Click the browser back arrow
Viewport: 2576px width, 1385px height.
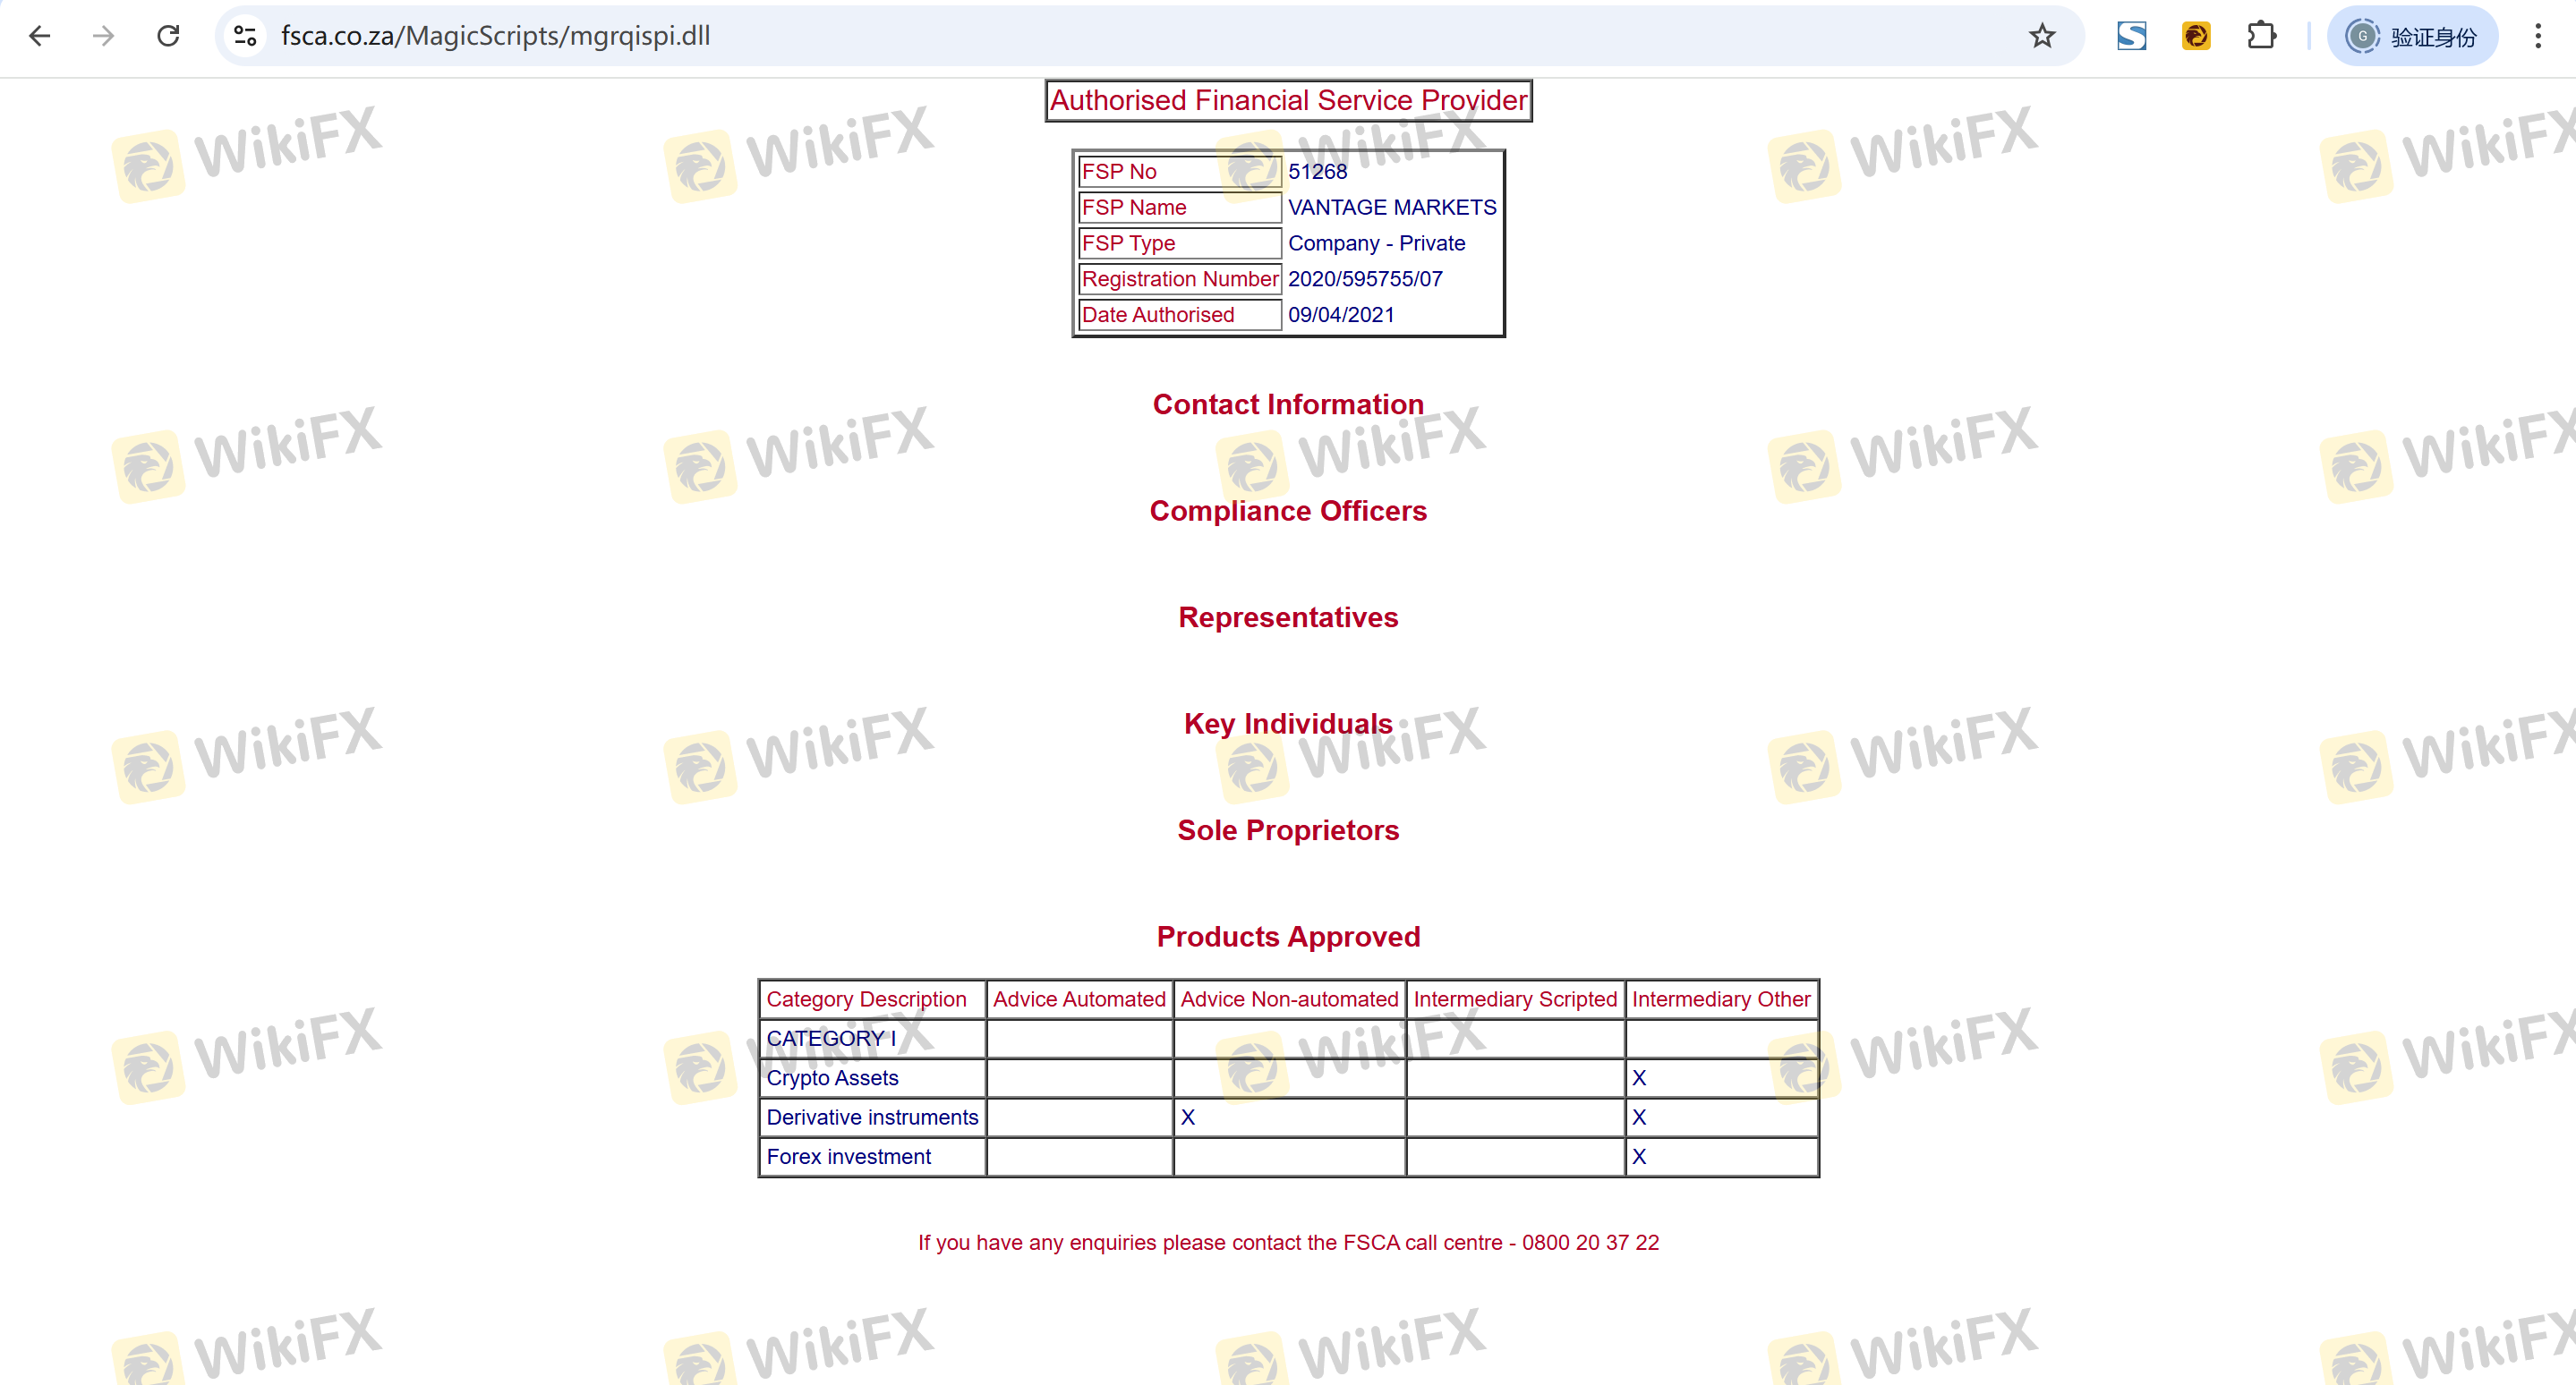[x=40, y=36]
